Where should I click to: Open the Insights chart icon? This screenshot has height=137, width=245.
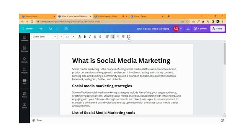tap(188, 29)
